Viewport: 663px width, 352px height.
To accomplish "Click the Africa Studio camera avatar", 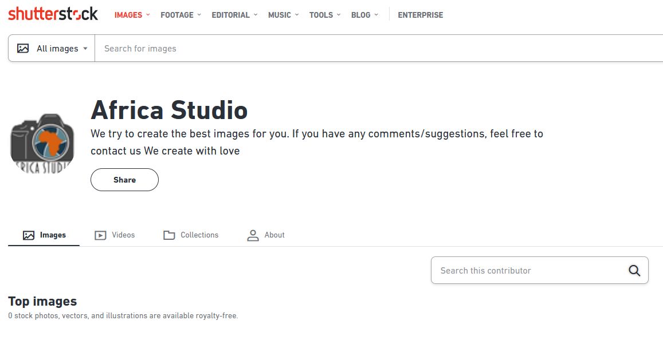I will coord(42,143).
